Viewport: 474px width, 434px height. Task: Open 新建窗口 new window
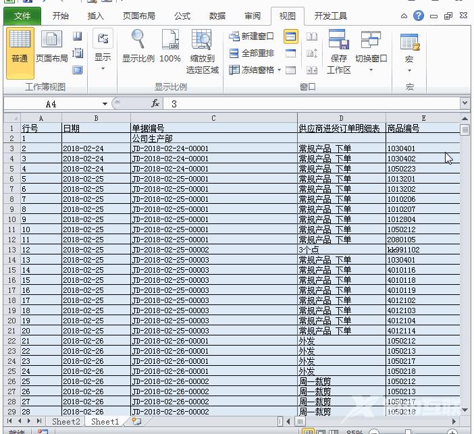point(251,36)
